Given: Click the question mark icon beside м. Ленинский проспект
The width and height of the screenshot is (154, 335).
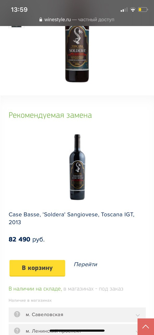Looking at the screenshot, I should tap(17, 331).
